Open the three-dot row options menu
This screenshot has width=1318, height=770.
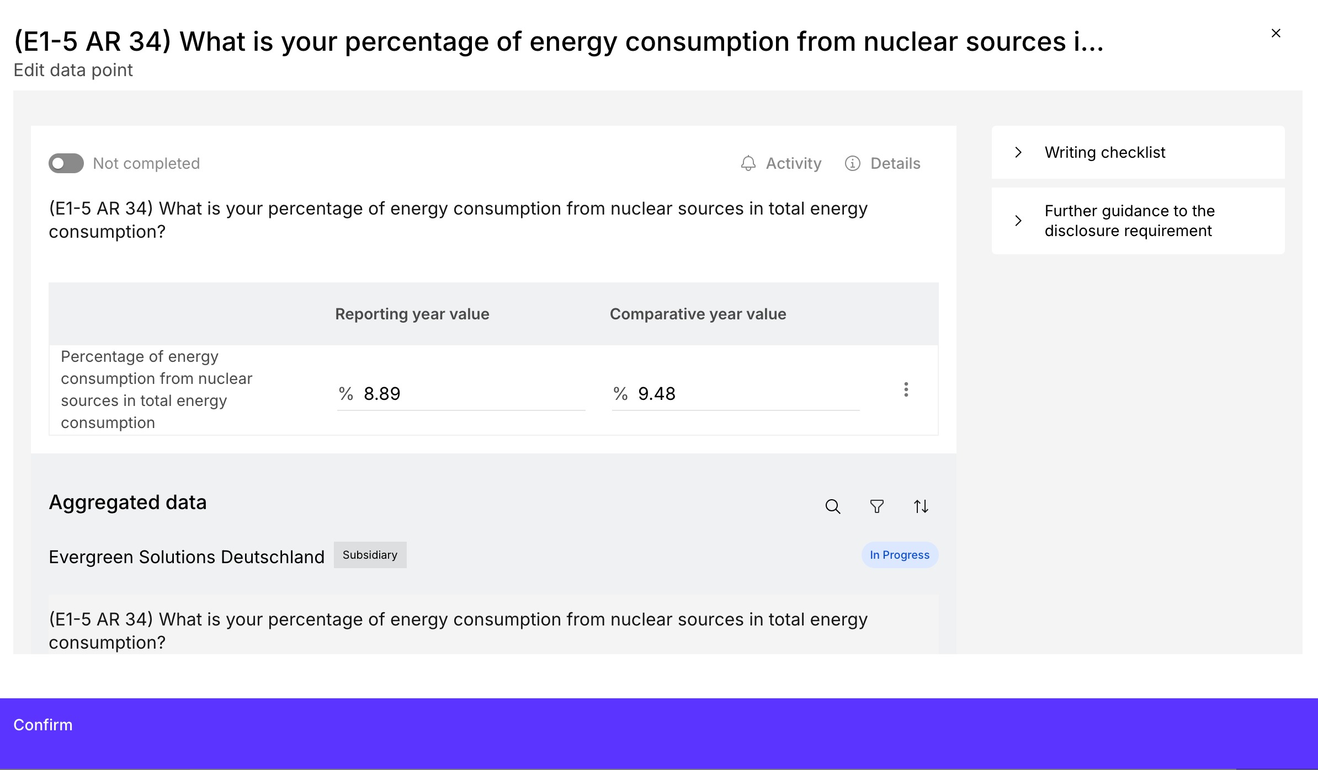906,389
